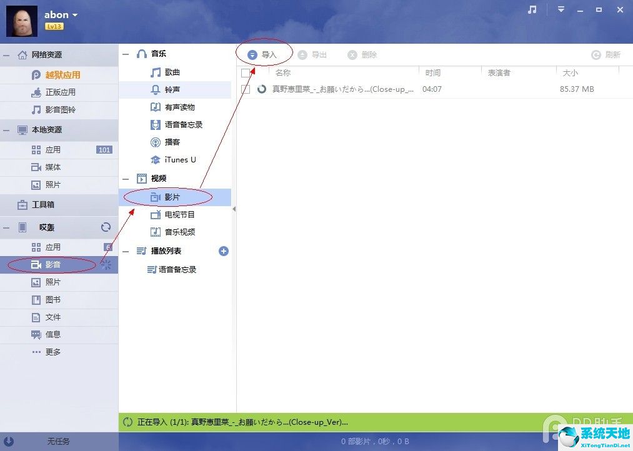Check the checkbox beside the 真野恵里菜 video

(x=246, y=89)
